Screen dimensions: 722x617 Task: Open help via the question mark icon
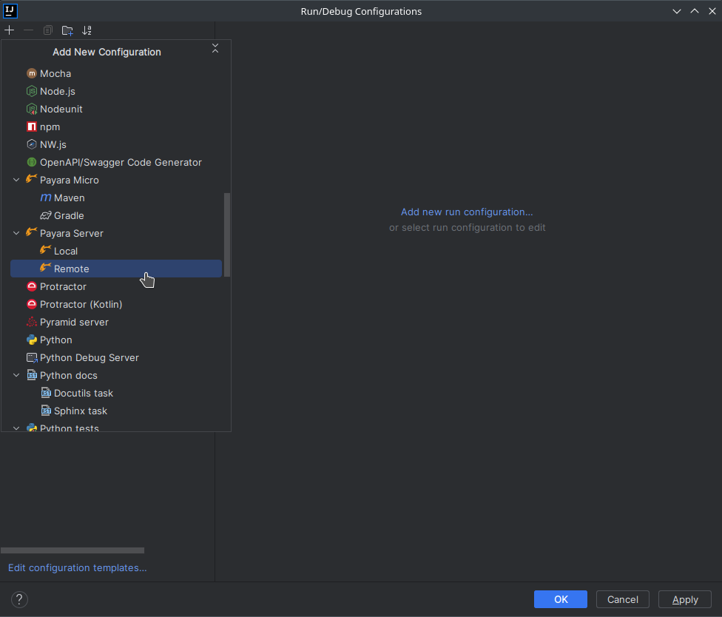pyautogui.click(x=19, y=599)
